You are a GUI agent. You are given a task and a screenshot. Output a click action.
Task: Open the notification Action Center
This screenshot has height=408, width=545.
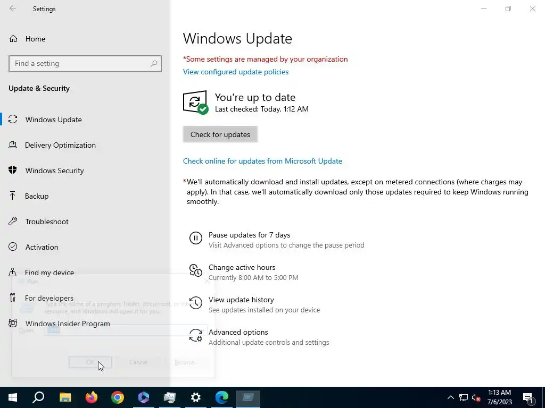coord(529,397)
